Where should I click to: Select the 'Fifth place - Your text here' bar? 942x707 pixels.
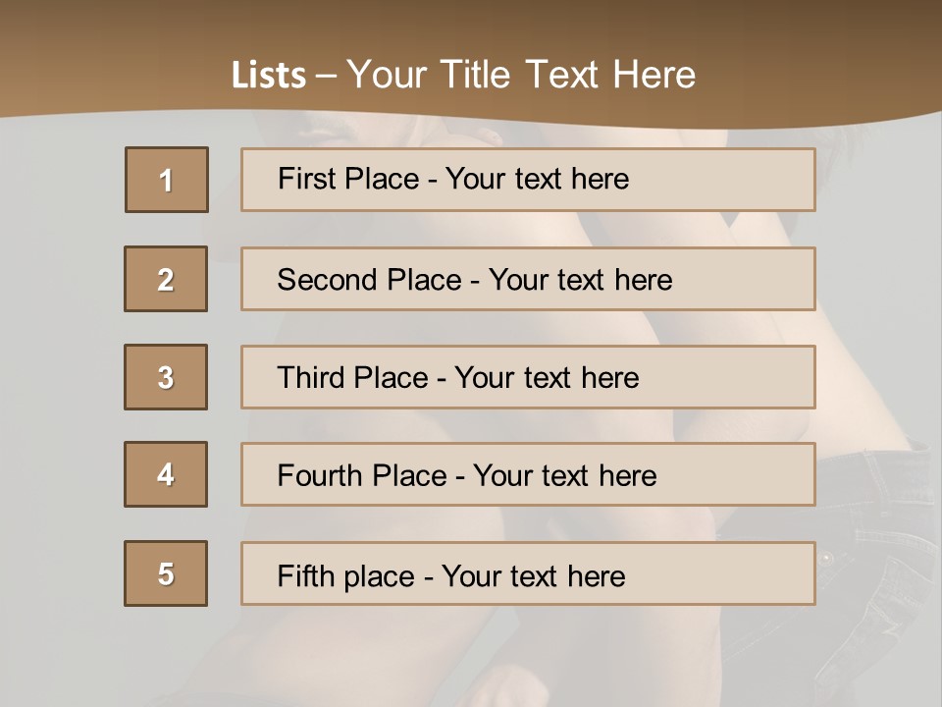tap(528, 573)
